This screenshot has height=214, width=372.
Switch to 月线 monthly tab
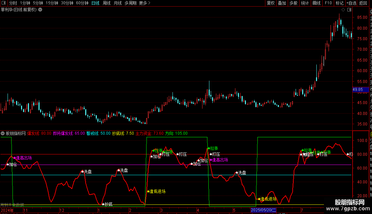(118, 3)
